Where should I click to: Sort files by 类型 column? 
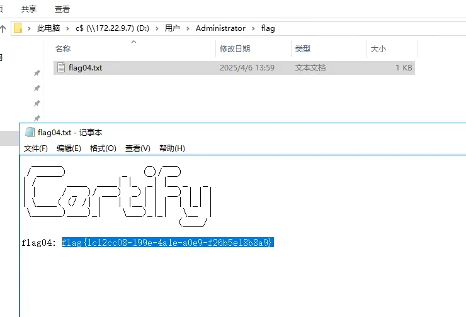coord(302,48)
